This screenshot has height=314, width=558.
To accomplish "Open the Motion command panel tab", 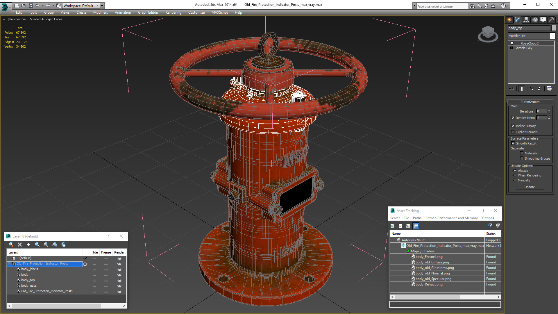I will click(535, 20).
